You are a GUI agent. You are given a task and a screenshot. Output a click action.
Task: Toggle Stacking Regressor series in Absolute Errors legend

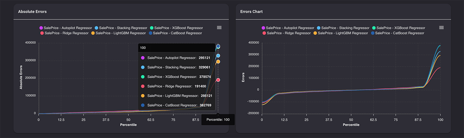[x=121, y=28]
